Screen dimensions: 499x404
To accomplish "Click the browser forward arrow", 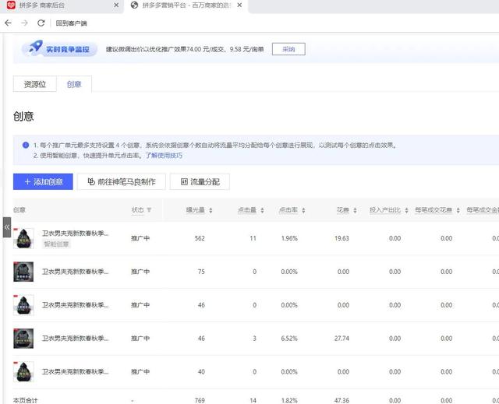I will tap(24, 23).
